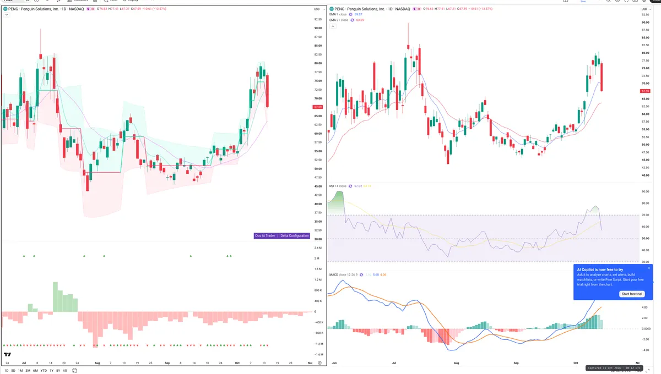Click the AI Copilot is now free heading
Viewport: 661px width, 374px height.
click(x=600, y=269)
